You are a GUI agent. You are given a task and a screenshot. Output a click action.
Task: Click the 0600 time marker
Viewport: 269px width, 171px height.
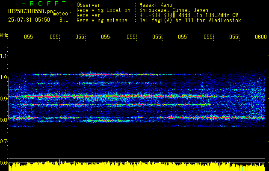point(261,37)
